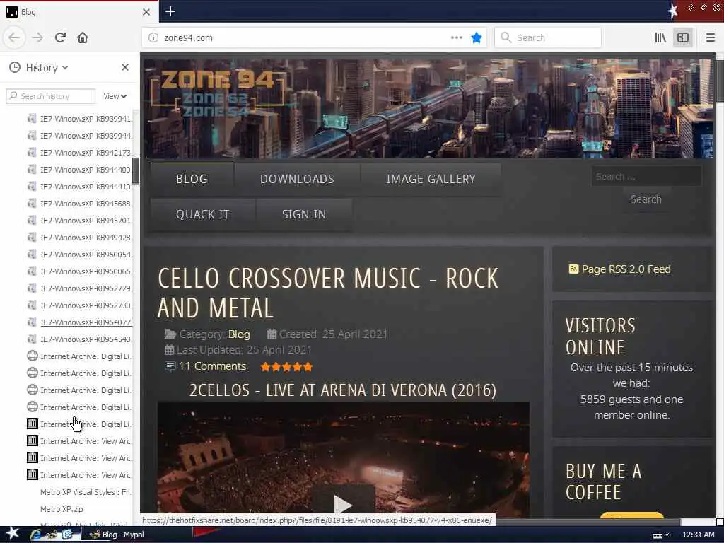Open the Library toolbar icon
Image resolution: width=724 pixels, height=543 pixels.
(x=660, y=38)
